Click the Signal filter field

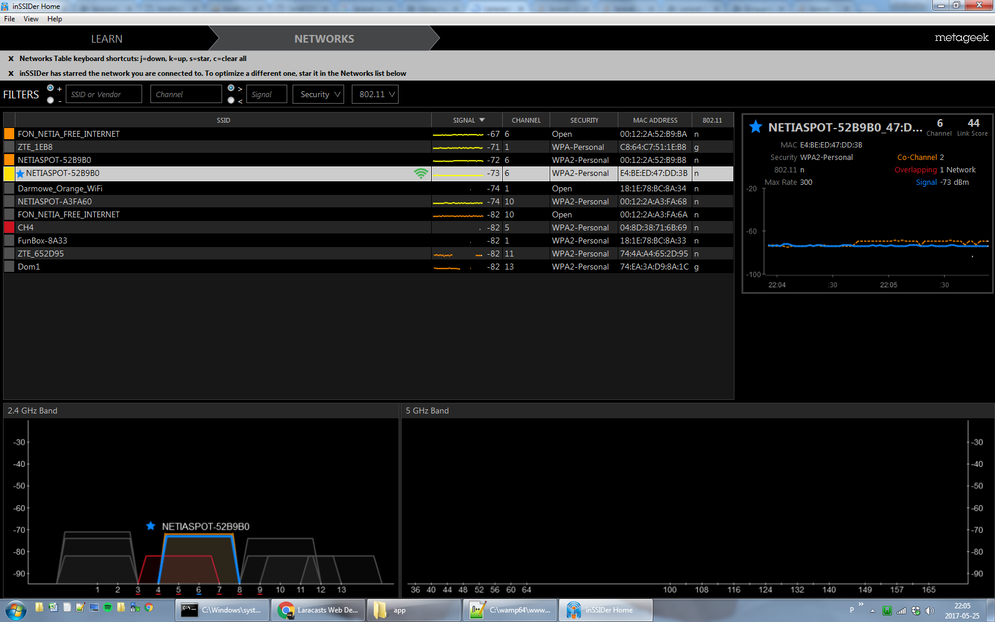coord(267,94)
